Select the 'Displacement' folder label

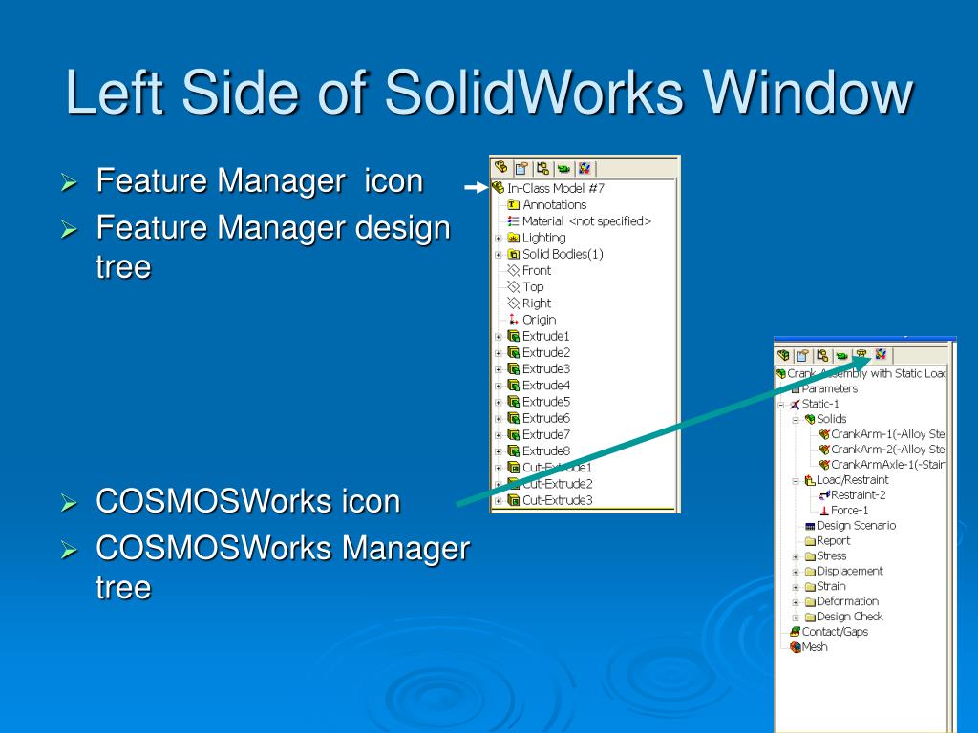coord(849,571)
